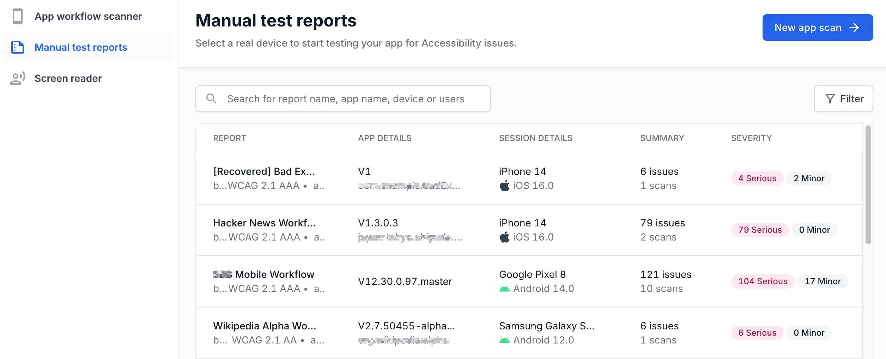The height and width of the screenshot is (359, 886).
Task: Click the App workflow scanner phone icon
Action: pyautogui.click(x=18, y=16)
